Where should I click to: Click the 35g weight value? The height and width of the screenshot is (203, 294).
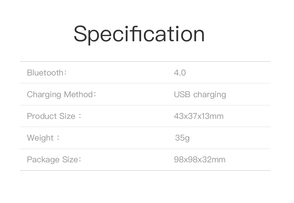[x=182, y=138]
